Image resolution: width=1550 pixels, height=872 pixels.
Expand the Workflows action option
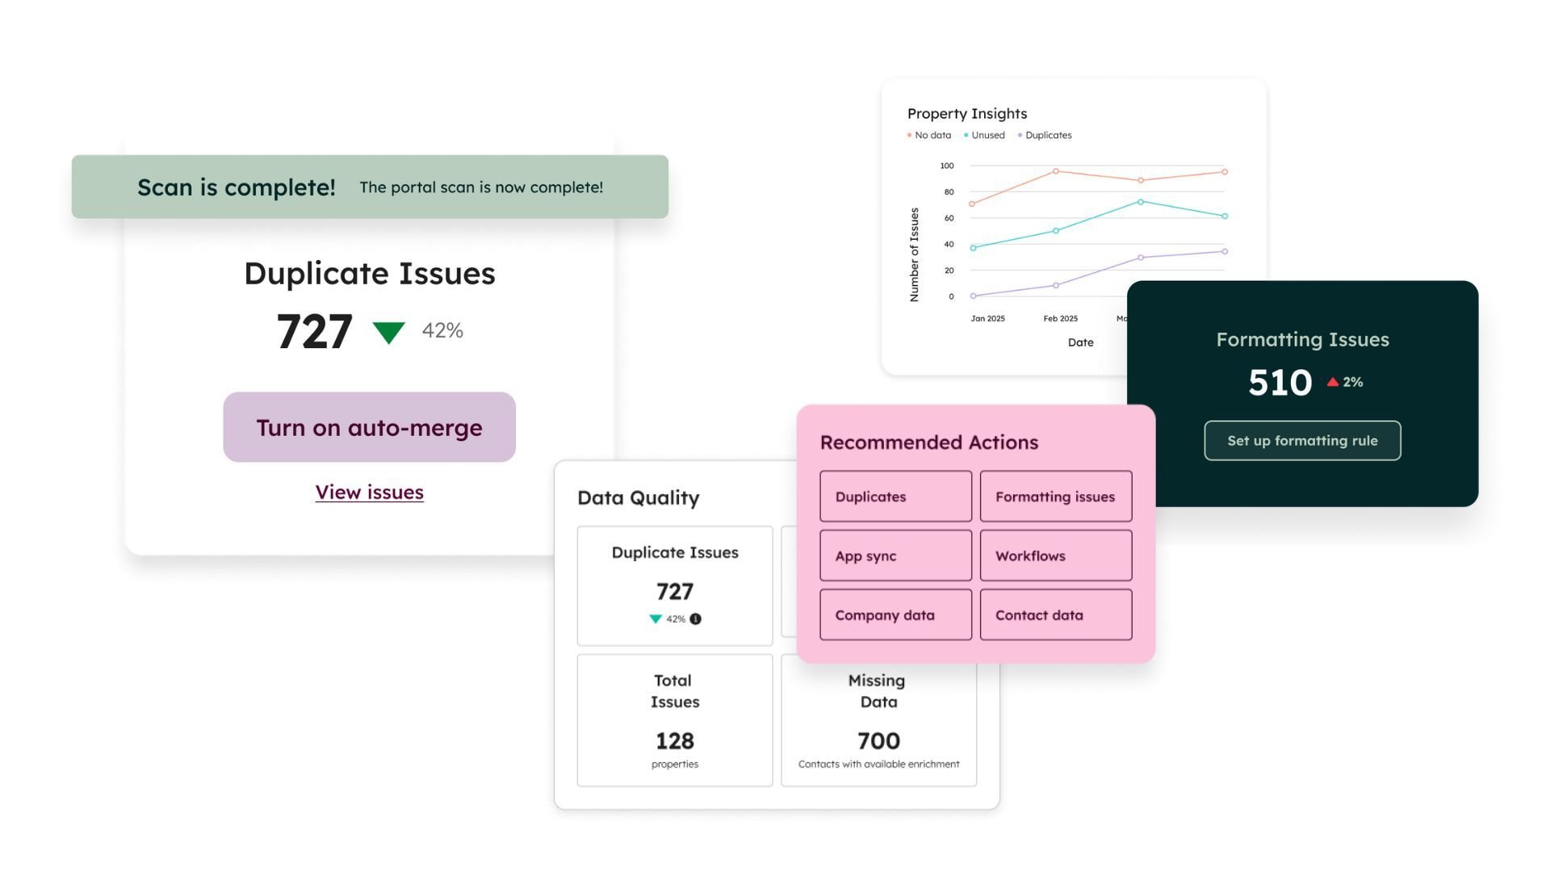[1055, 555]
